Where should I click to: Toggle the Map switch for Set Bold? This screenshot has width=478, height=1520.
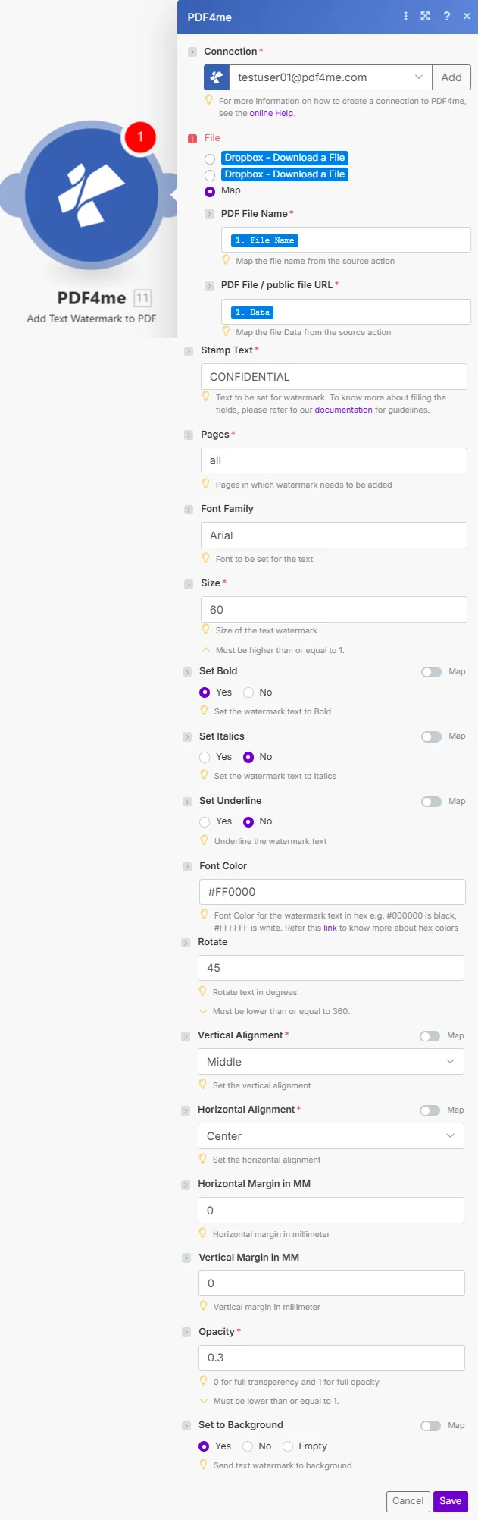(432, 672)
